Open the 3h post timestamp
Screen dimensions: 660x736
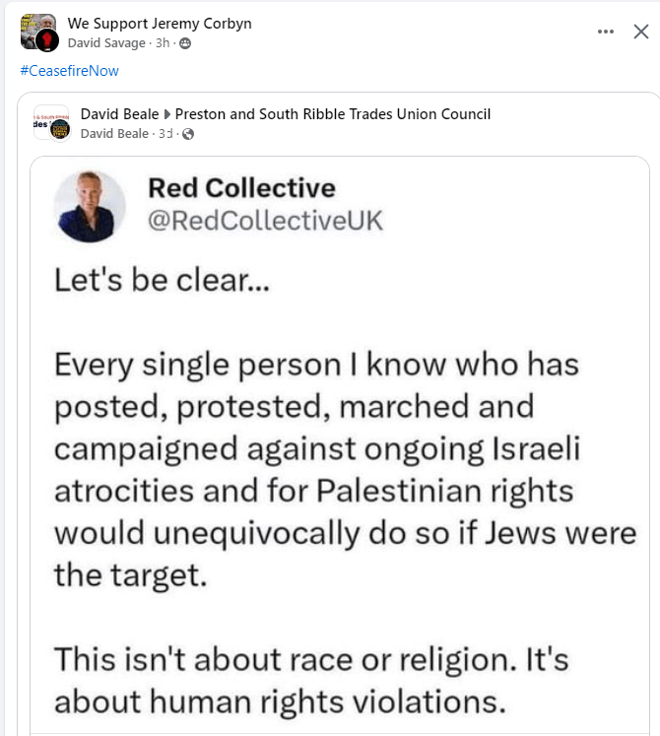[x=163, y=43]
